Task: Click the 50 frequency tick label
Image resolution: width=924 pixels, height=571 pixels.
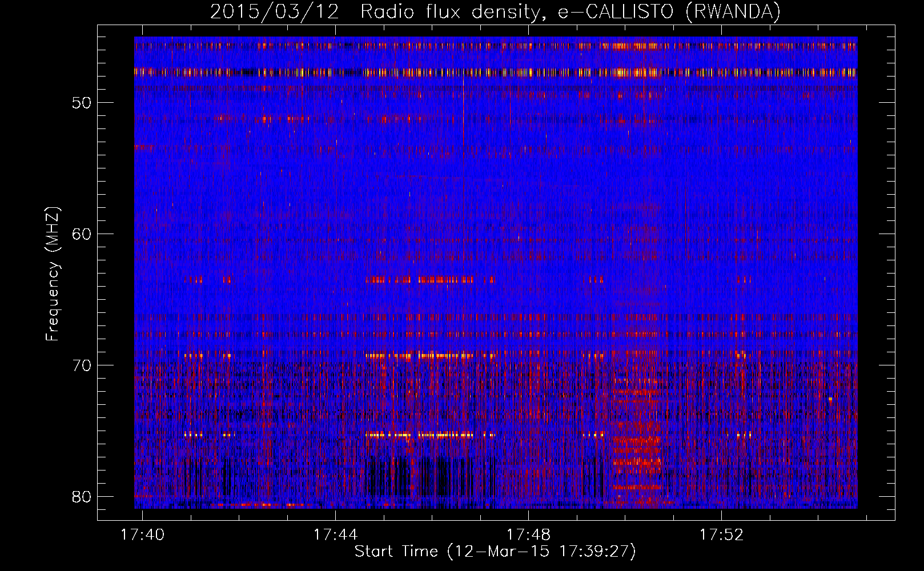Action: click(x=82, y=103)
